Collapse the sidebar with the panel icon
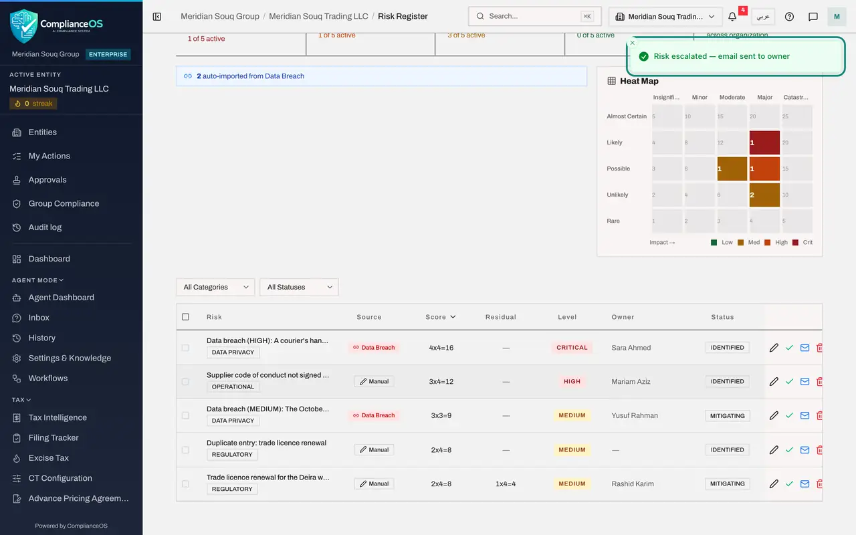Image resolution: width=856 pixels, height=535 pixels. 157,17
